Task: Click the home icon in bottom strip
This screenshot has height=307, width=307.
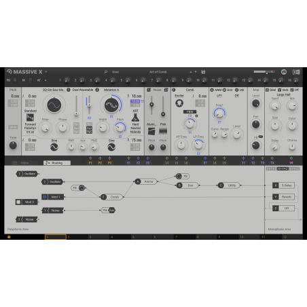Action: pos(9,237)
